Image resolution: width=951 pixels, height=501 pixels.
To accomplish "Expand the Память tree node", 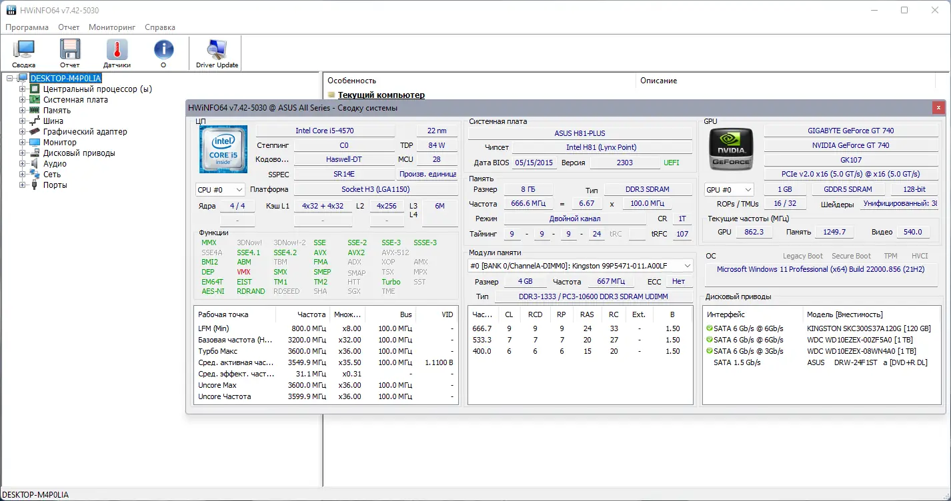I will (x=22, y=110).
